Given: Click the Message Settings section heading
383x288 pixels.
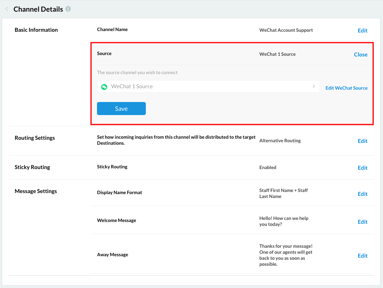Looking at the screenshot, I should 36,191.
